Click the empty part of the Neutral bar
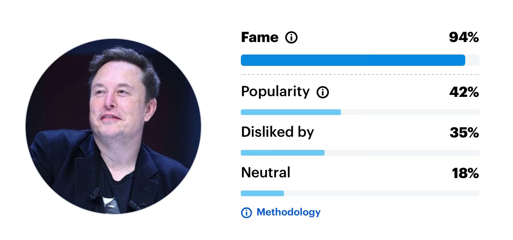 point(381,193)
